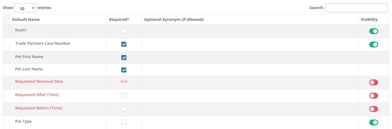
Task: Click into the Search field
Action: tap(356, 8)
